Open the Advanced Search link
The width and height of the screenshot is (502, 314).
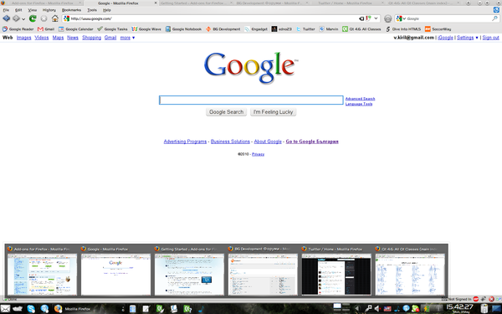(x=360, y=99)
